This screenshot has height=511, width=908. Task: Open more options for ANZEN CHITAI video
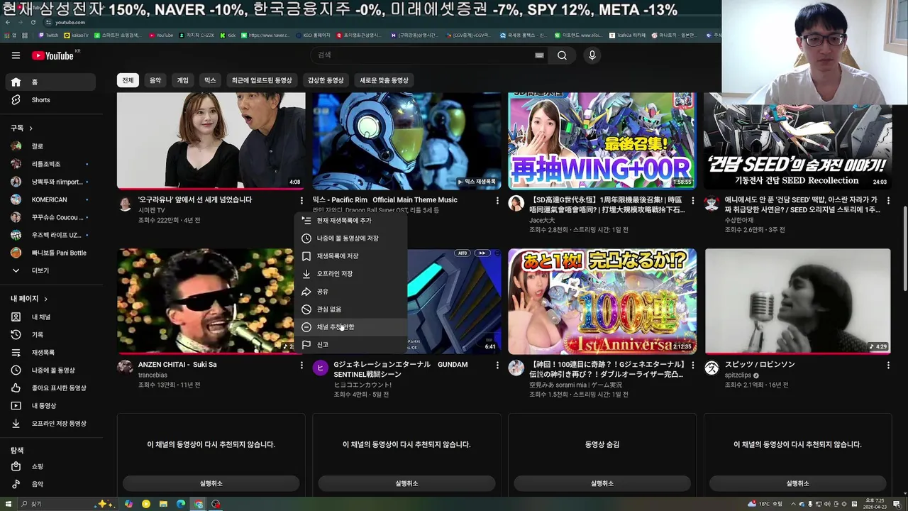pyautogui.click(x=301, y=366)
